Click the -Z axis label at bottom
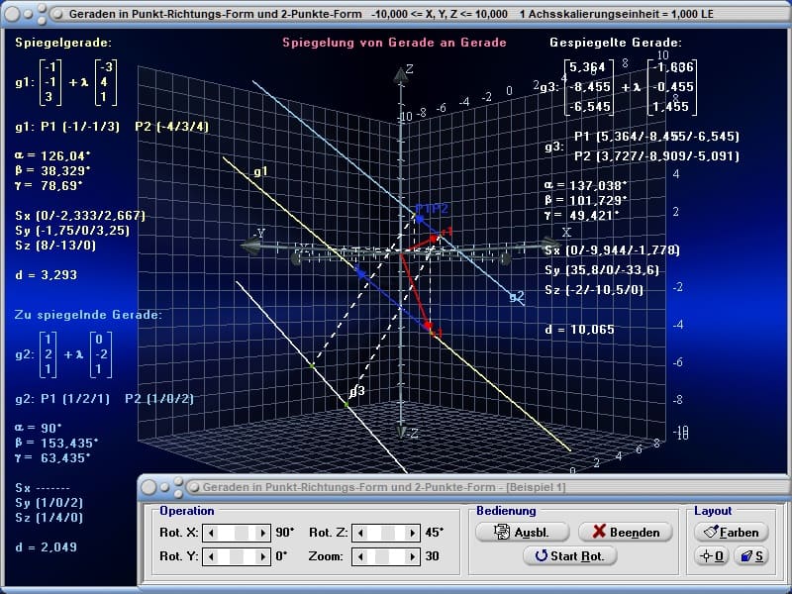The width and height of the screenshot is (792, 594). point(411,433)
